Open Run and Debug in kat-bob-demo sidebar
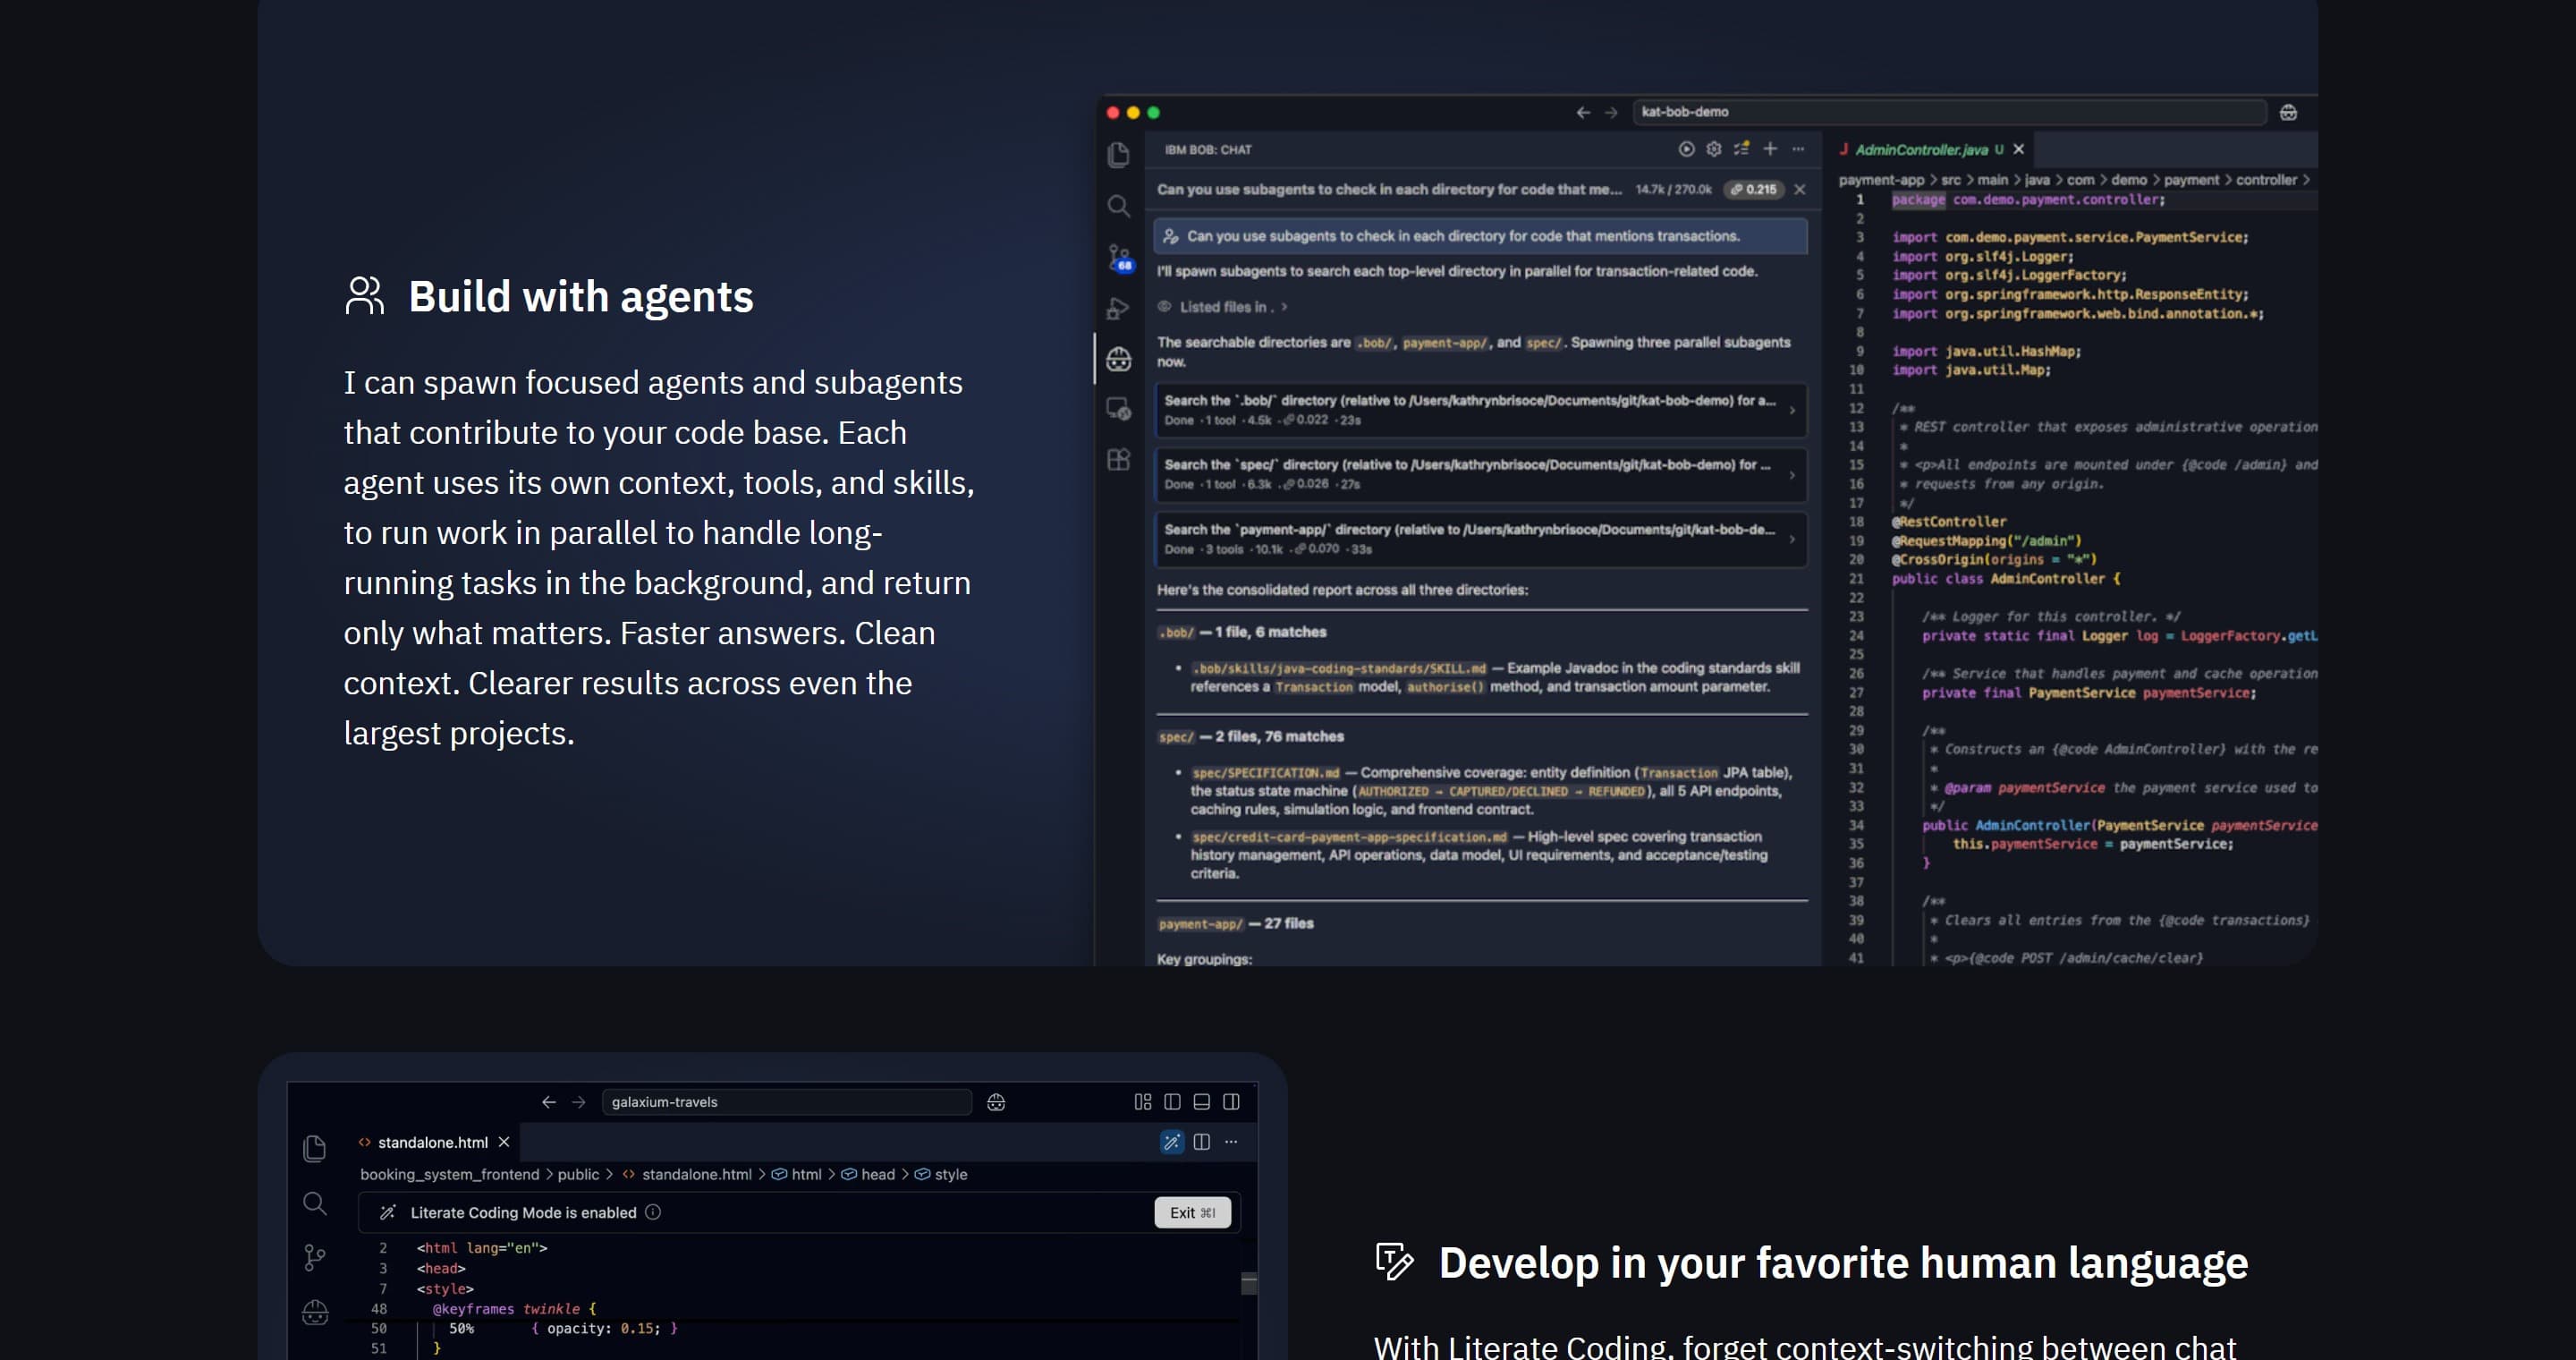The image size is (2576, 1360). (1118, 309)
